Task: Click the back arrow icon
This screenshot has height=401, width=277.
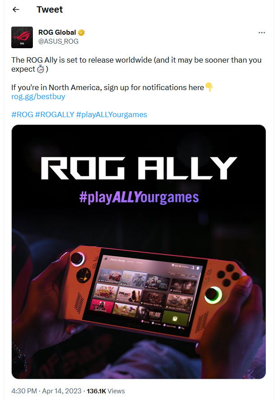Action: click(16, 9)
